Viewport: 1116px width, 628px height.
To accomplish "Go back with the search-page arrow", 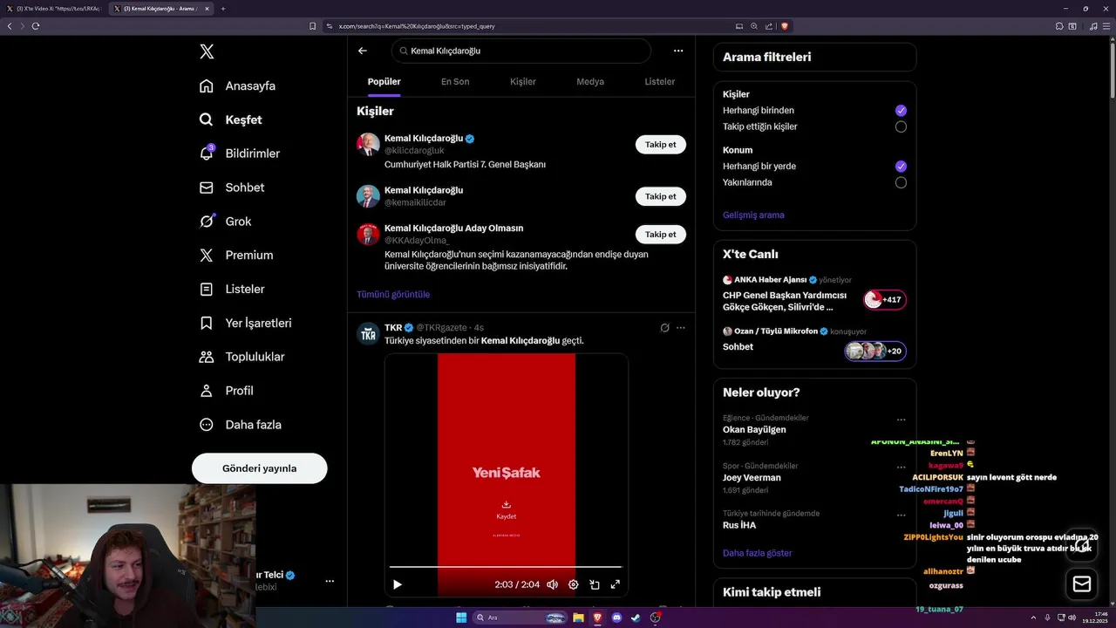I will pyautogui.click(x=363, y=51).
